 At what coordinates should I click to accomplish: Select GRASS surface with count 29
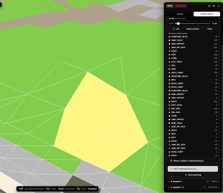(x=193, y=51)
